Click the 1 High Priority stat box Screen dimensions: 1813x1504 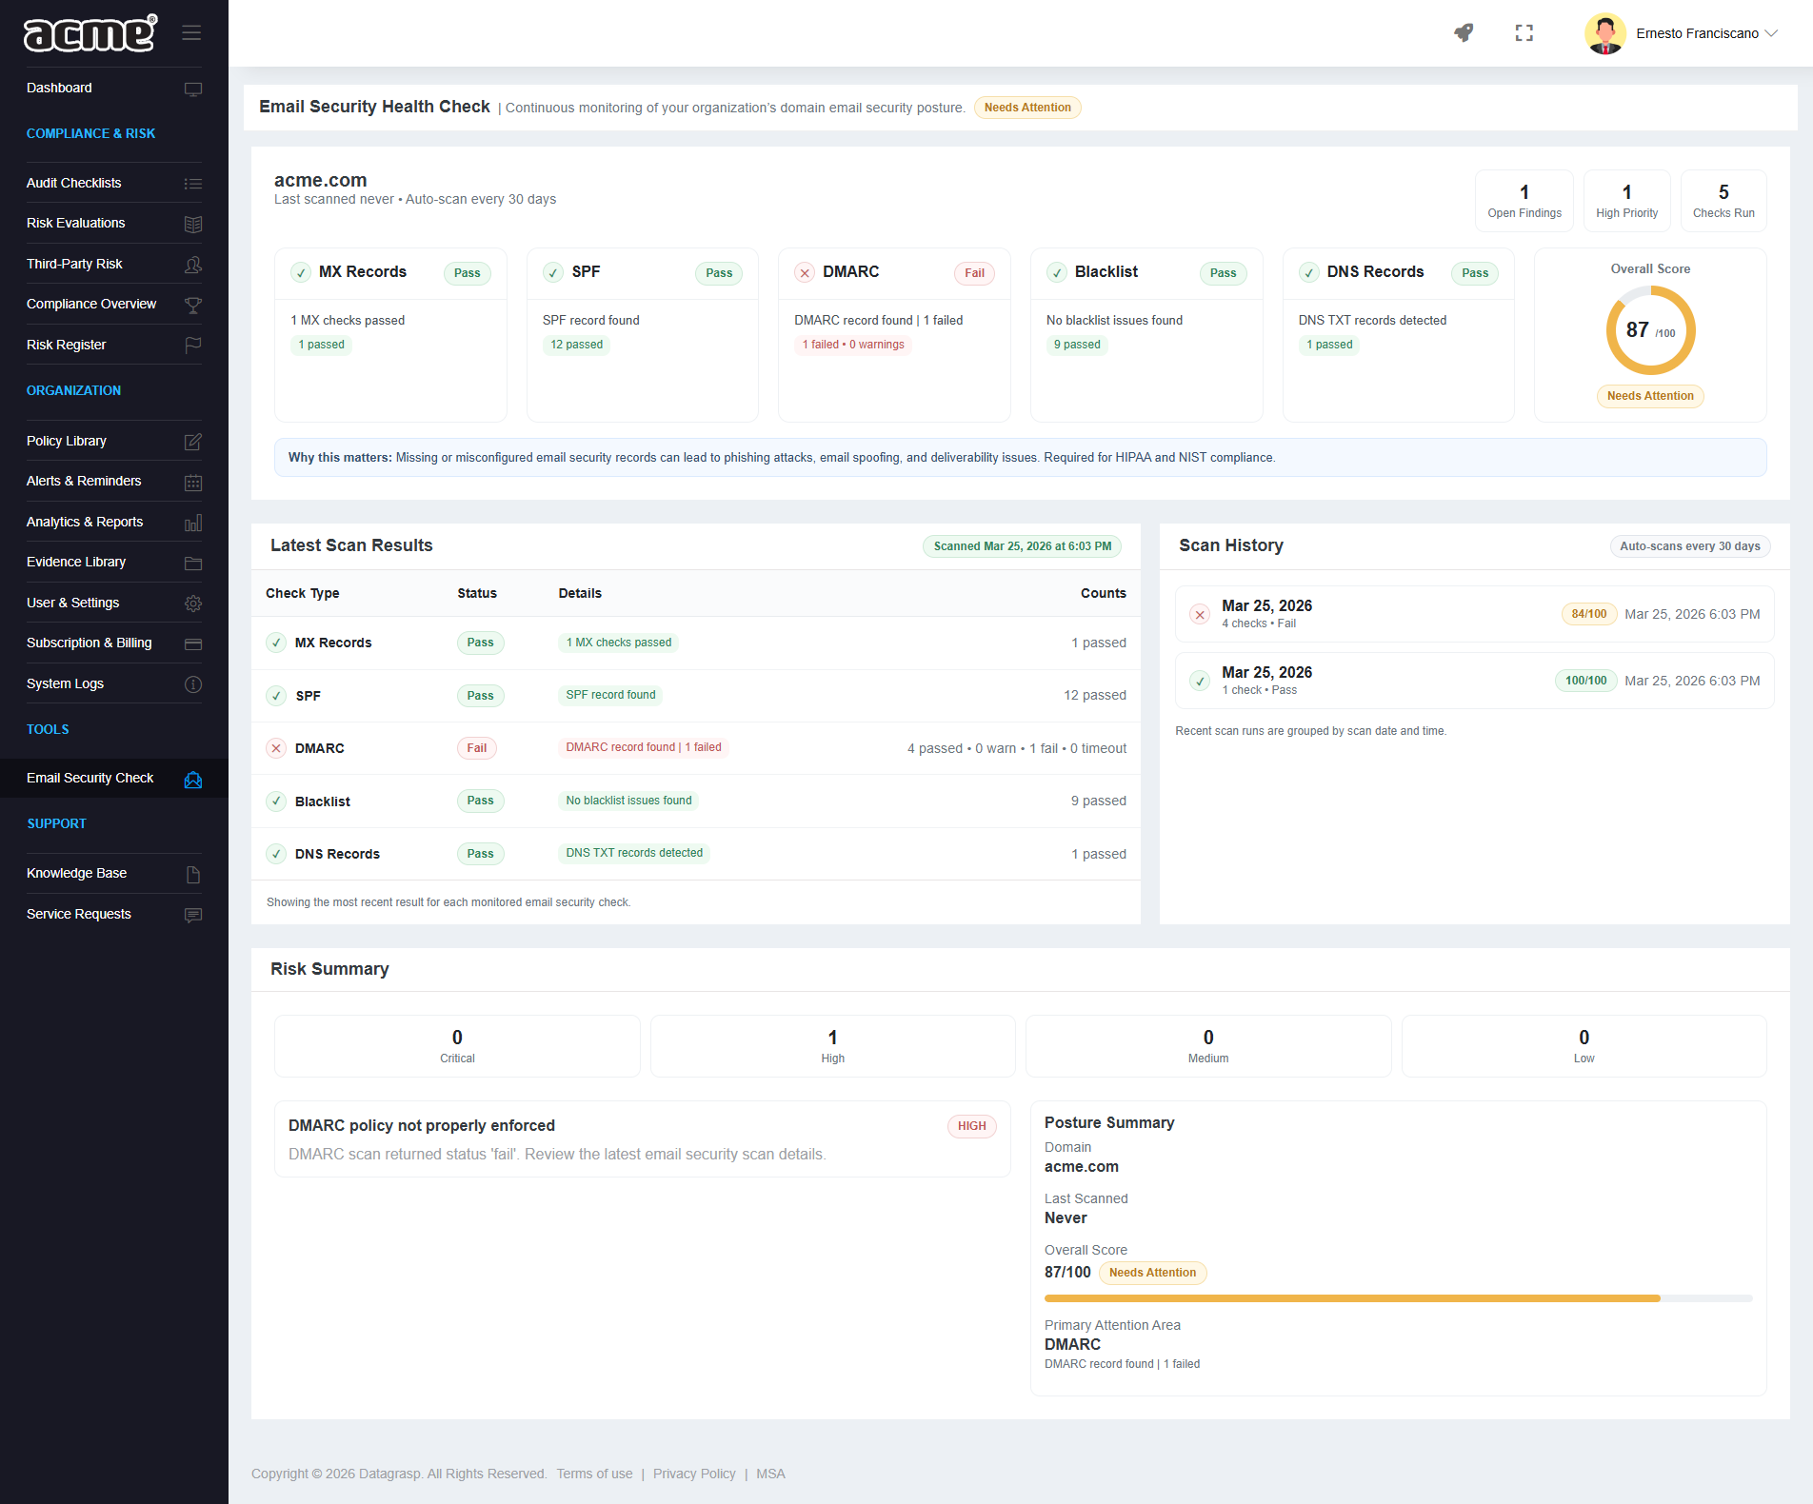click(1626, 201)
